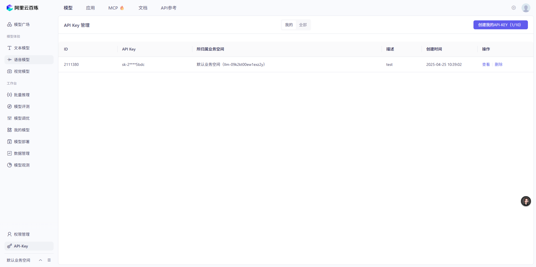Open API-Key key icon
This screenshot has width=536, height=267.
point(9,246)
